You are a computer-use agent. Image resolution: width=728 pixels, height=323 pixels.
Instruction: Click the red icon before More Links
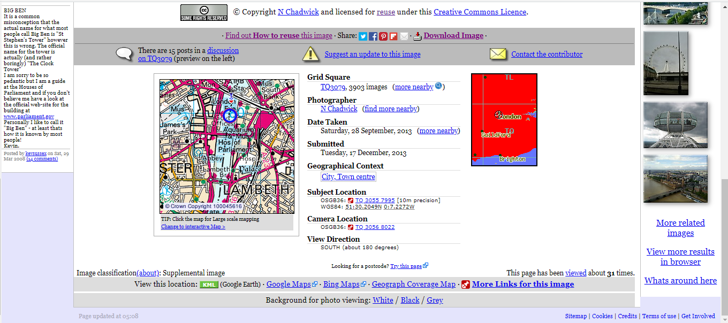(x=466, y=284)
